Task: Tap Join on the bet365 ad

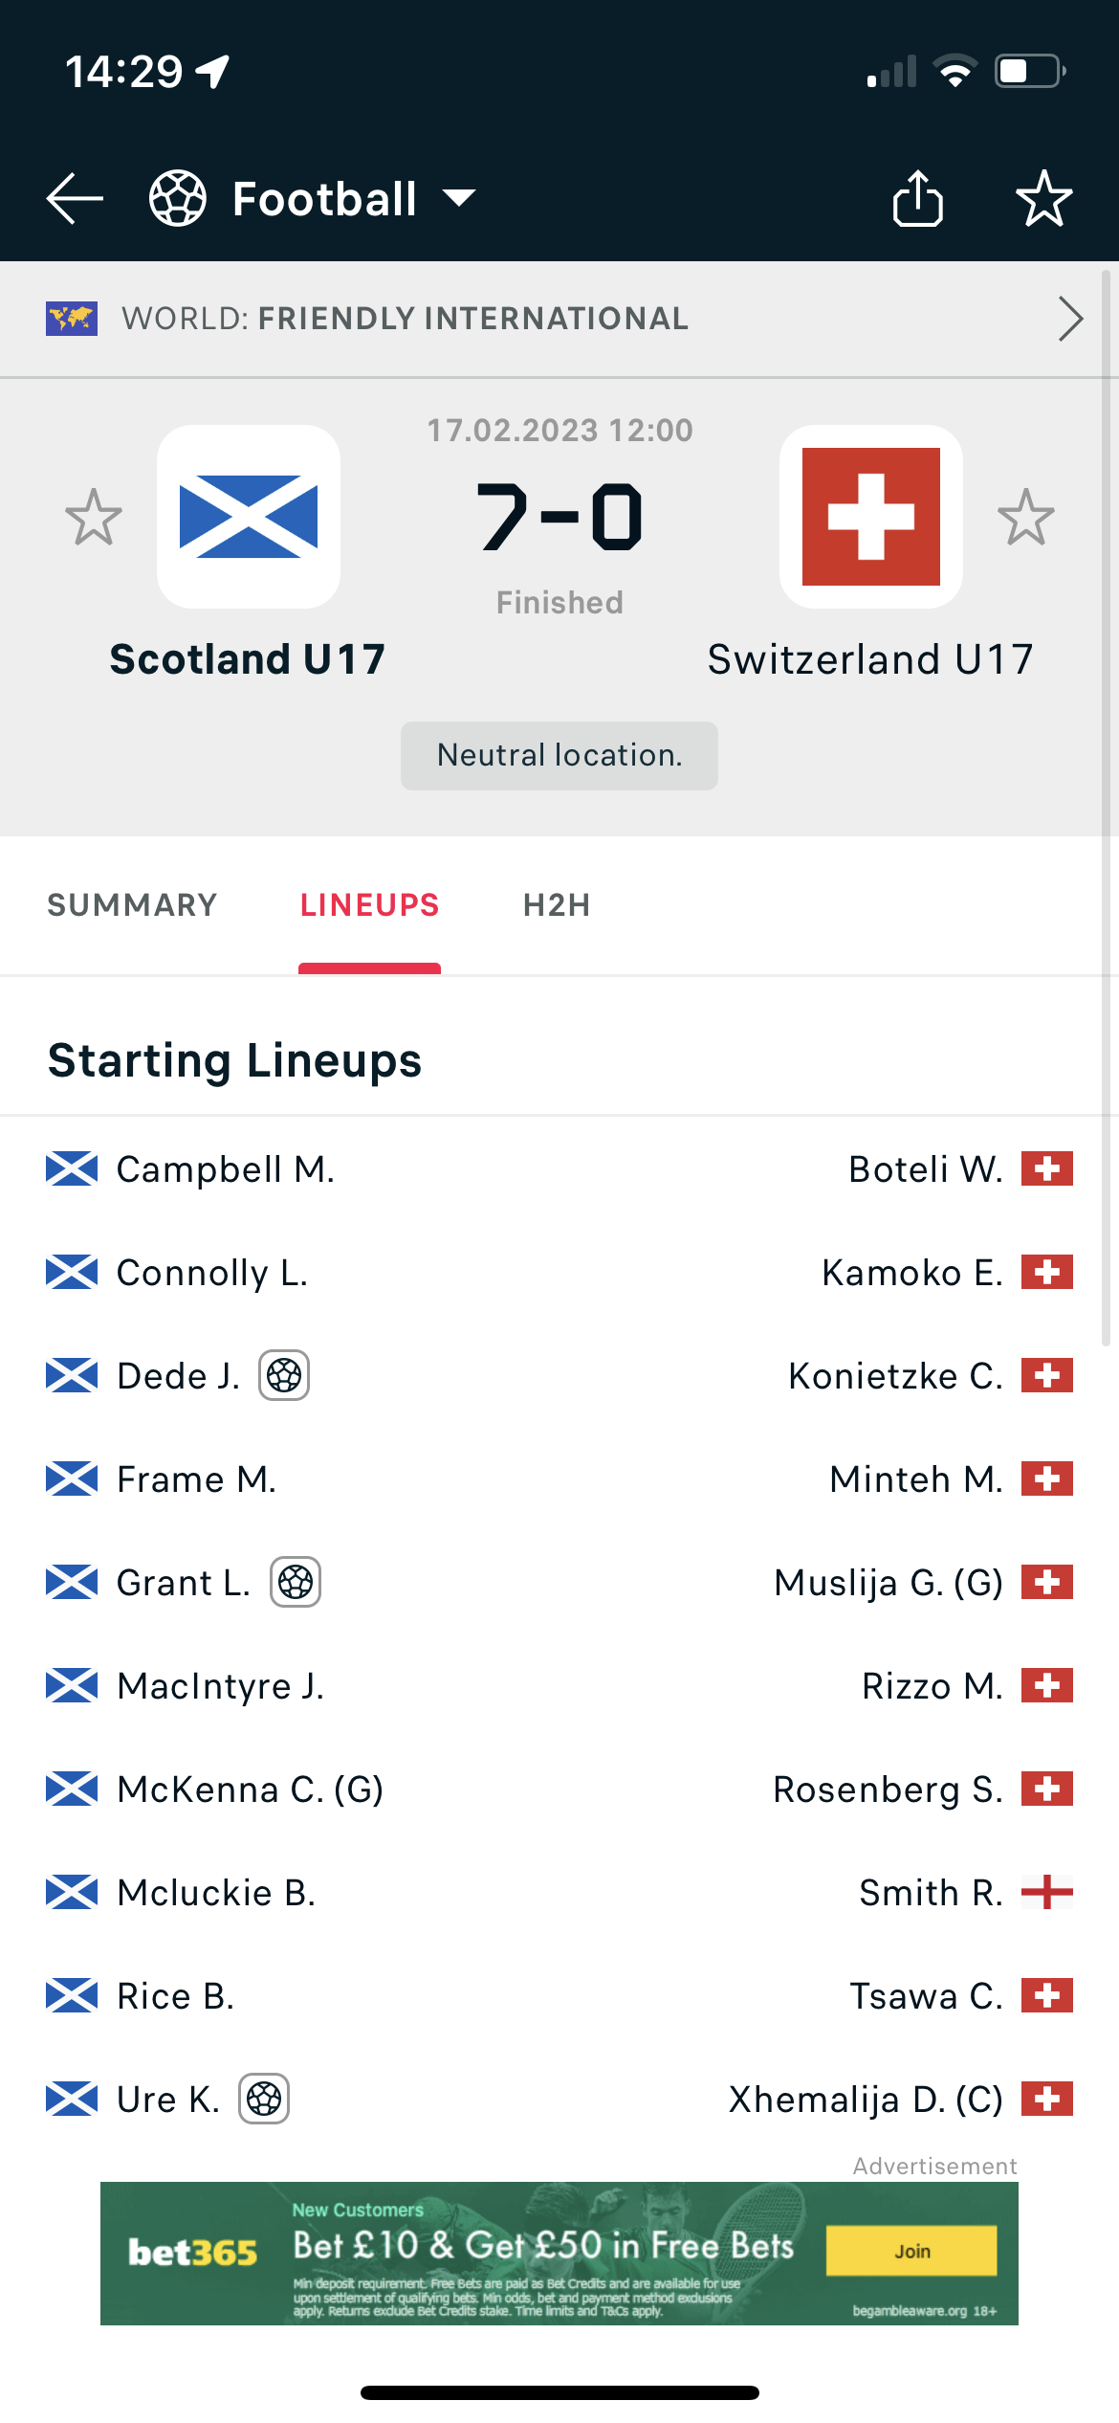Action: [911, 2251]
